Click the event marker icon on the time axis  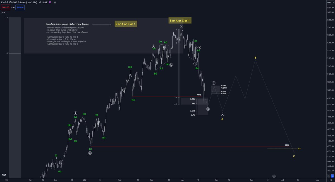click(274, 176)
